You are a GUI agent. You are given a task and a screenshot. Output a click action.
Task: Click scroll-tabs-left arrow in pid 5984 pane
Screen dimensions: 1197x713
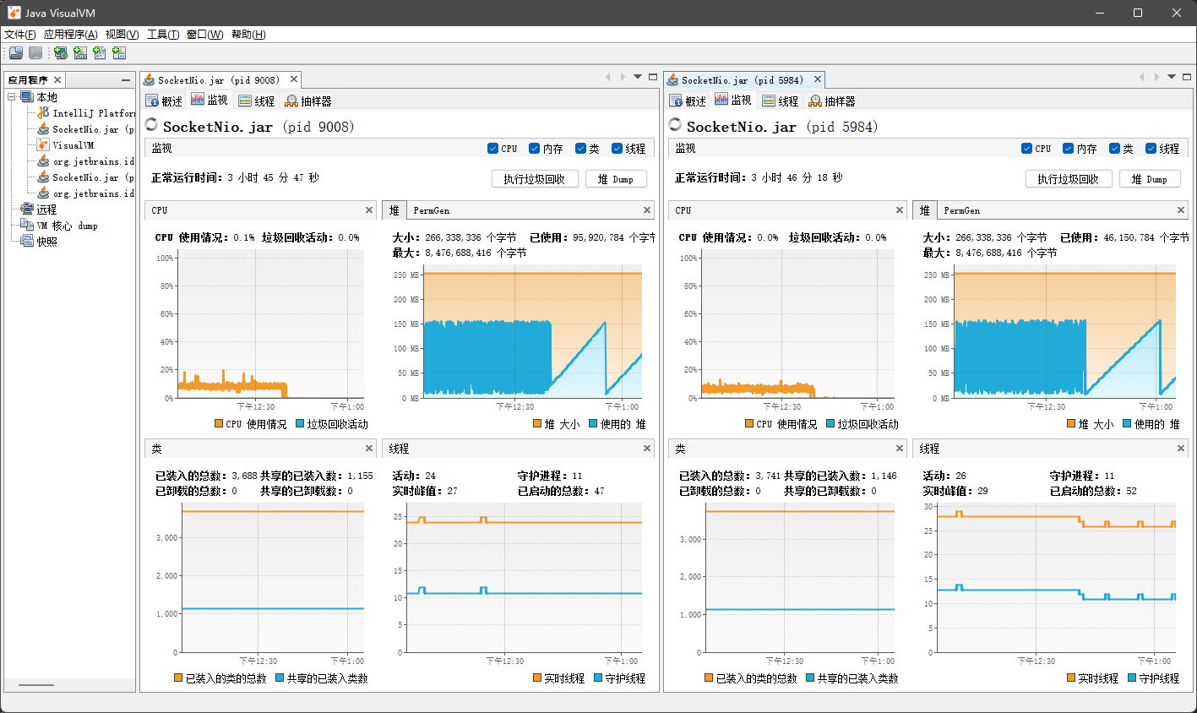point(1141,77)
